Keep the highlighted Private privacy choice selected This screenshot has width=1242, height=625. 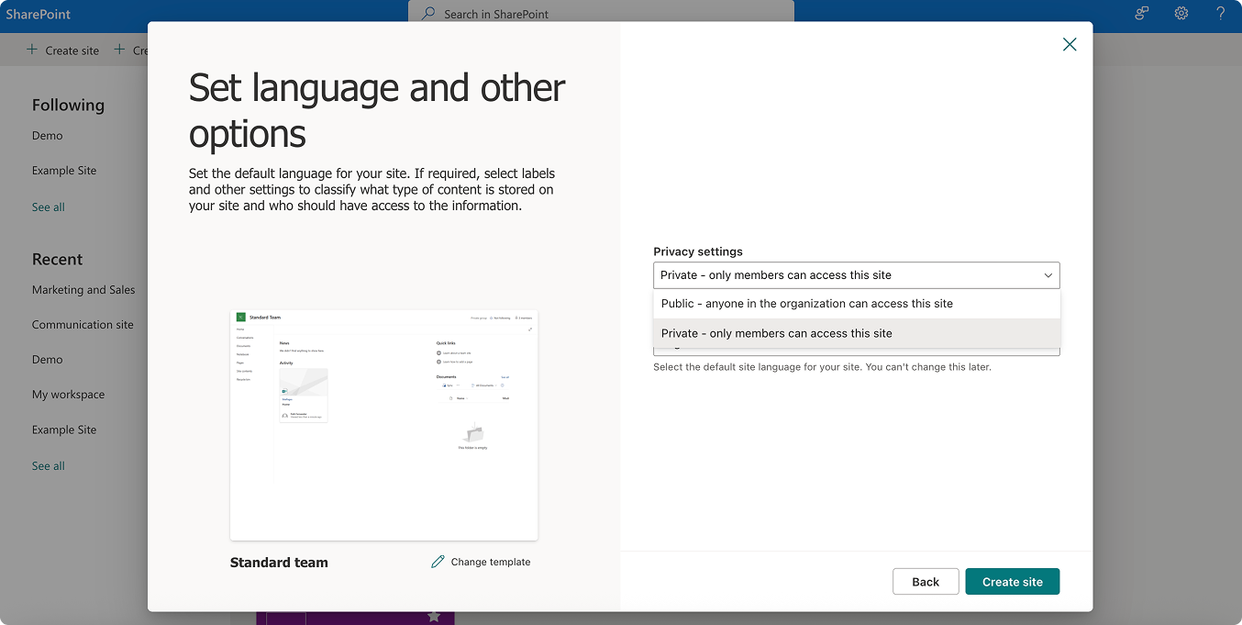(777, 333)
